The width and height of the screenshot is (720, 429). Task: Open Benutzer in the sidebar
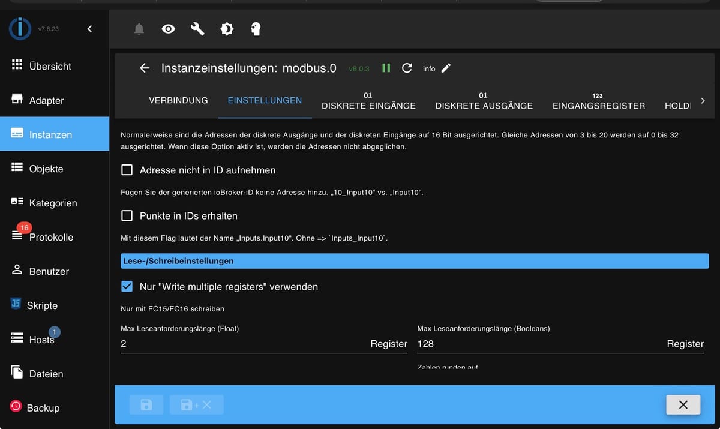(x=55, y=271)
